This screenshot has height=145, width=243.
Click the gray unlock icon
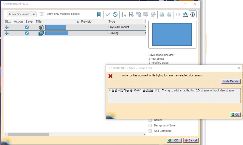[169, 14]
